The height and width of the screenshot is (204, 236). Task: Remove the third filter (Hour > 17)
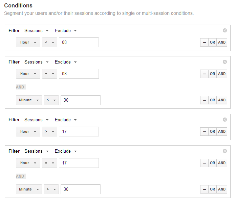click(225, 120)
